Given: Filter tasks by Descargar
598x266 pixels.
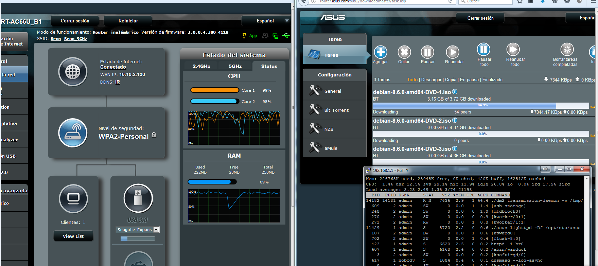Looking at the screenshot, I should click(x=431, y=79).
